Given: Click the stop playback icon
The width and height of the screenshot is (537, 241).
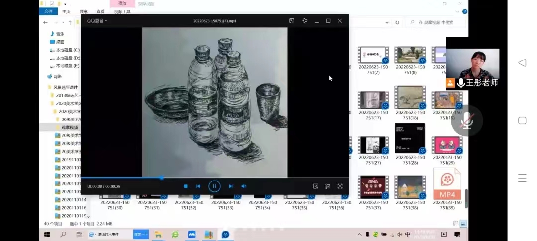Looking at the screenshot, I should [x=186, y=186].
